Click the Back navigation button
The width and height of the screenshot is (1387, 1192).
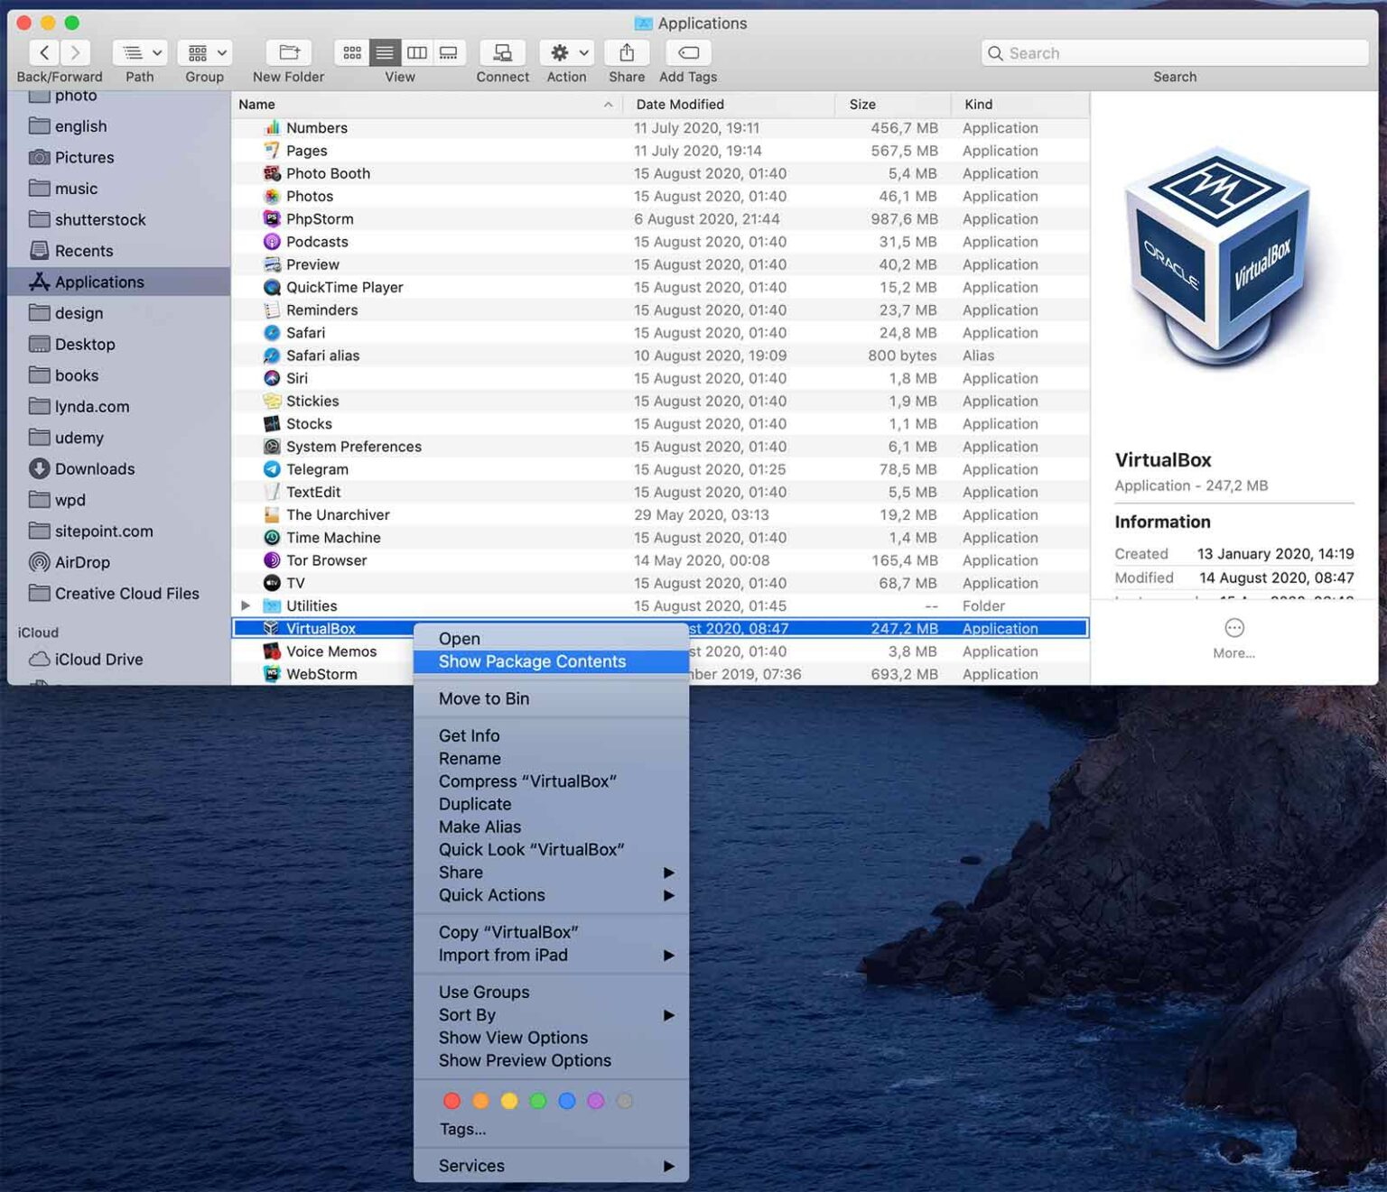[42, 52]
